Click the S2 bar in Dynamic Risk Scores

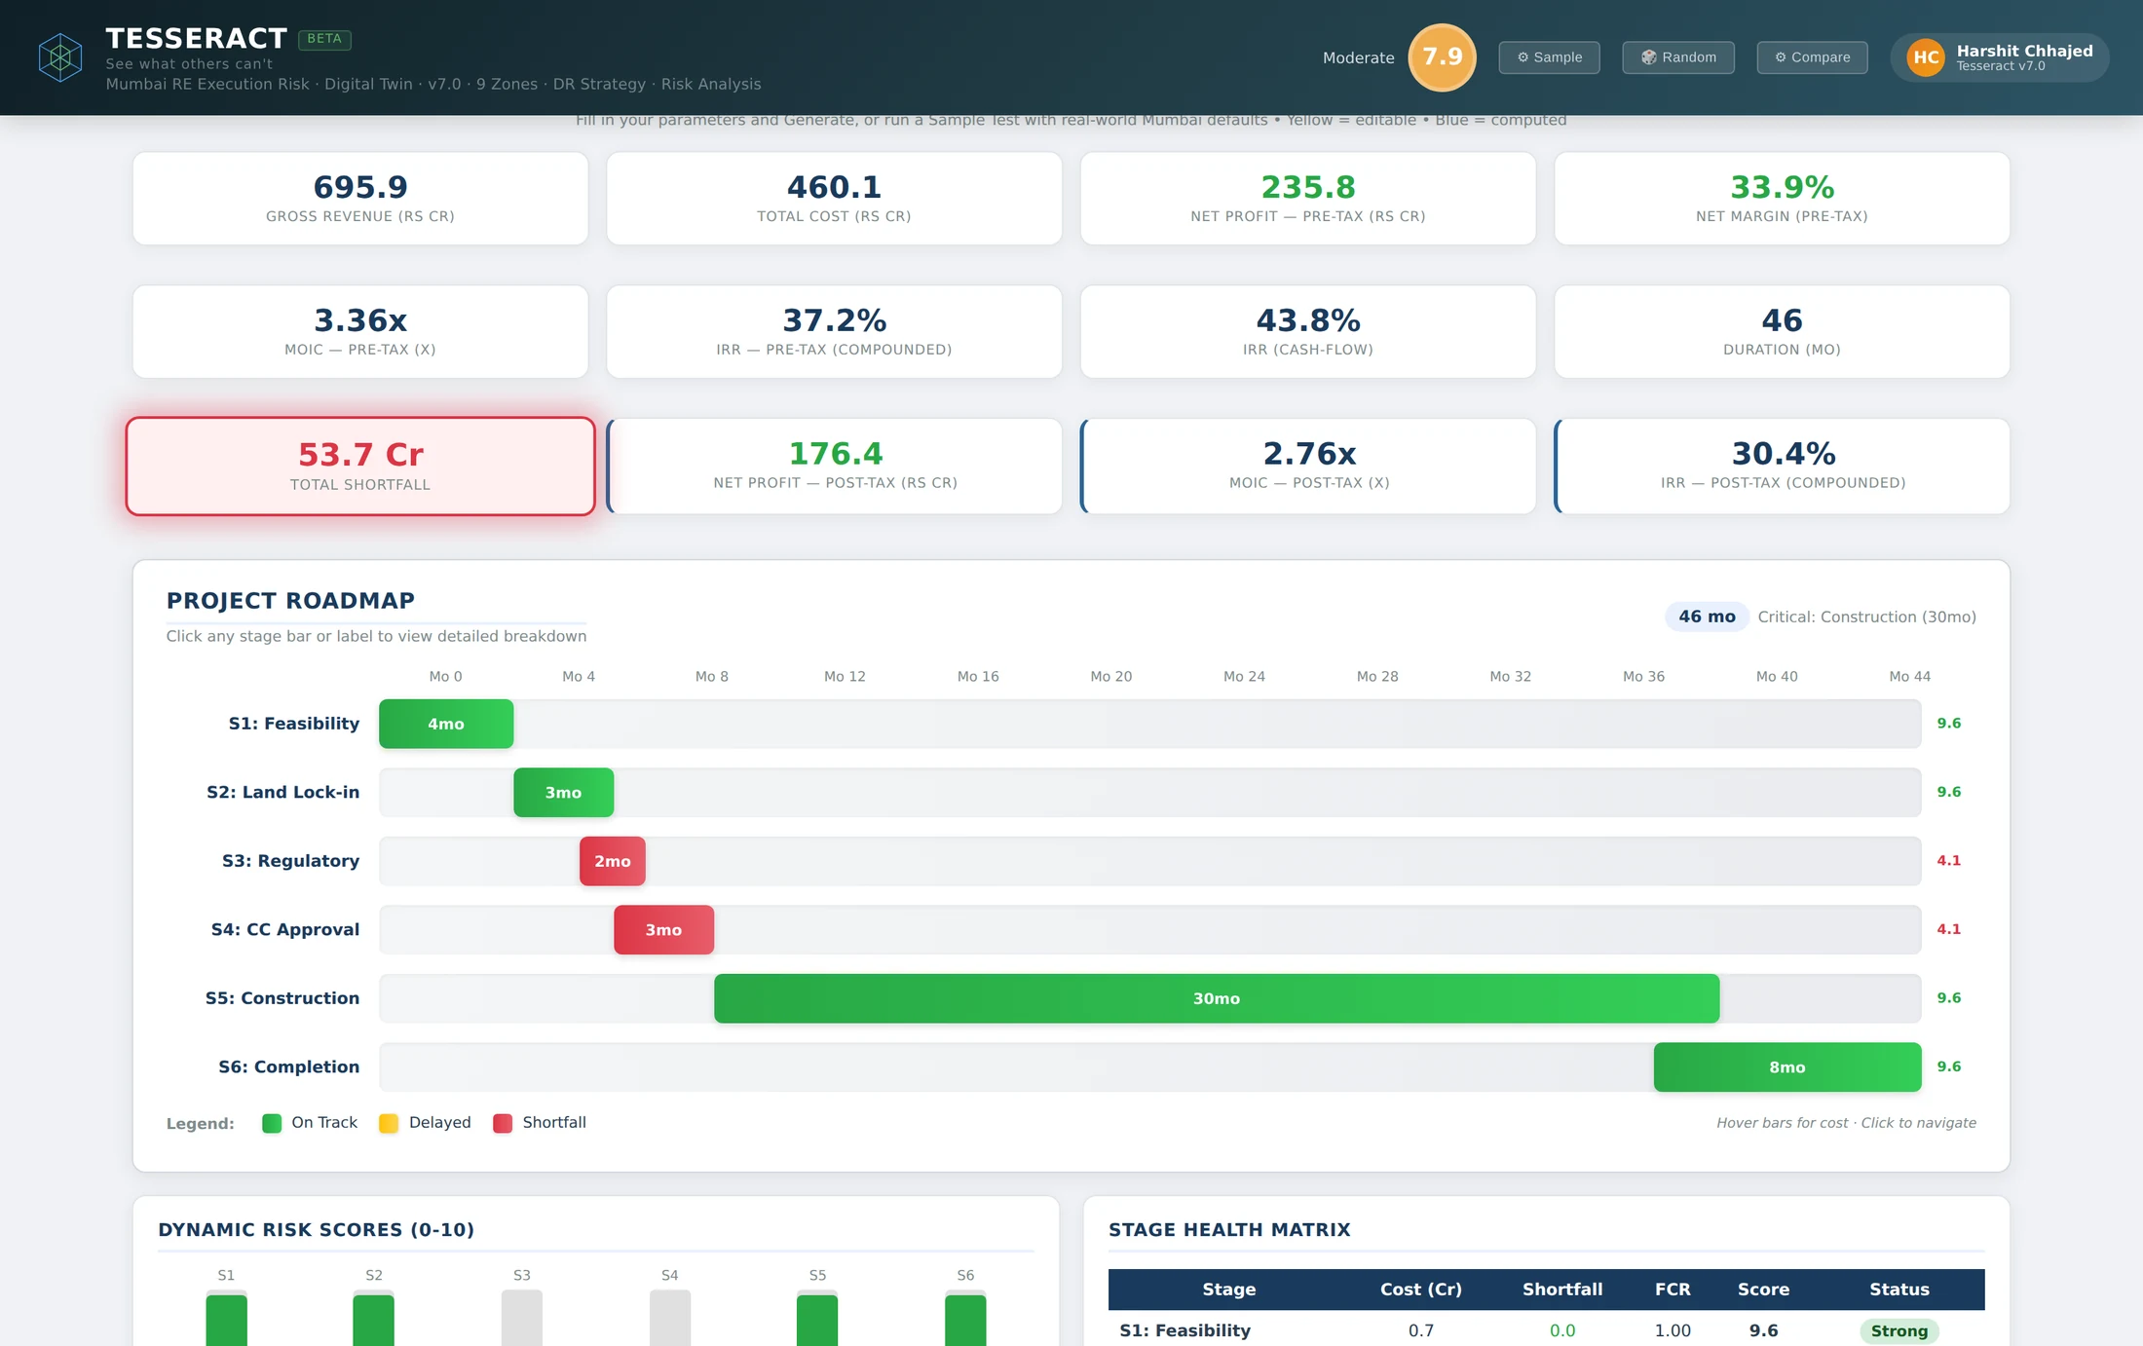(373, 1319)
